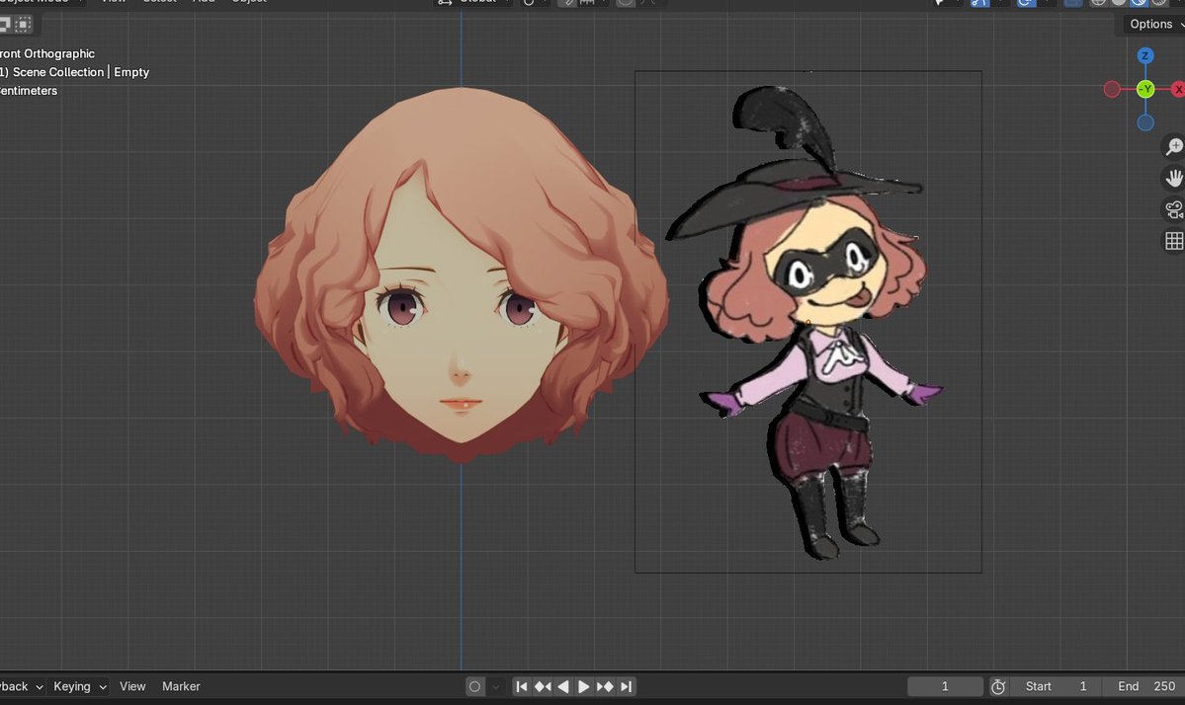The width and height of the screenshot is (1185, 705).
Task: Jump to the start frame
Action: point(522,686)
